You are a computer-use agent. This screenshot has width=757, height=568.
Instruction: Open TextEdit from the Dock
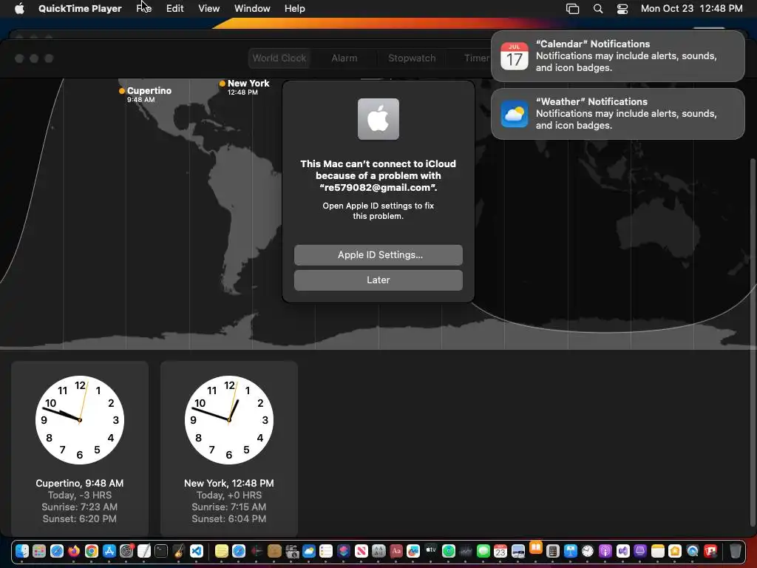click(x=144, y=550)
